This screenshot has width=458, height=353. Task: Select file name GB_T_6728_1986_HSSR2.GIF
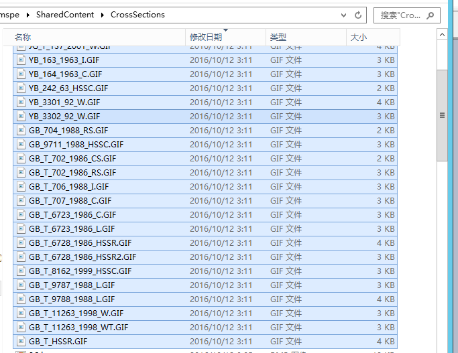tap(82, 257)
